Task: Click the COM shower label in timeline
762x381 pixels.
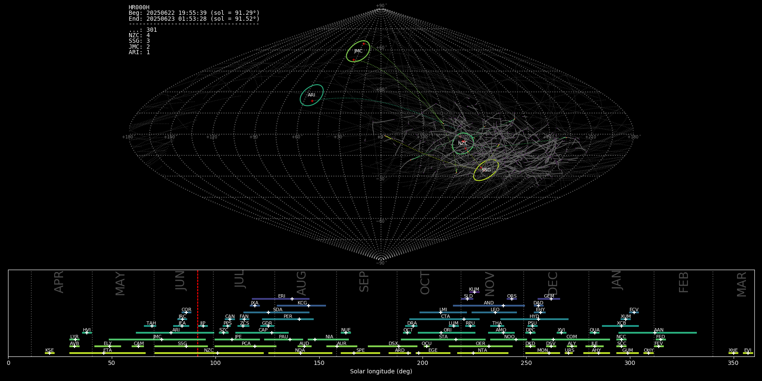Action: (x=571, y=337)
